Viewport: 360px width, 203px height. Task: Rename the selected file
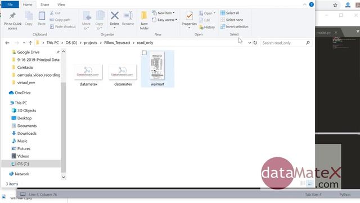[128, 19]
